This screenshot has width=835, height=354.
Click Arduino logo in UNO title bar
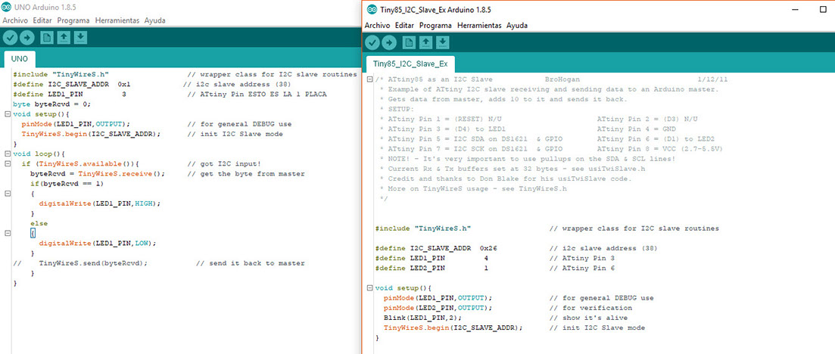pyautogui.click(x=6, y=6)
